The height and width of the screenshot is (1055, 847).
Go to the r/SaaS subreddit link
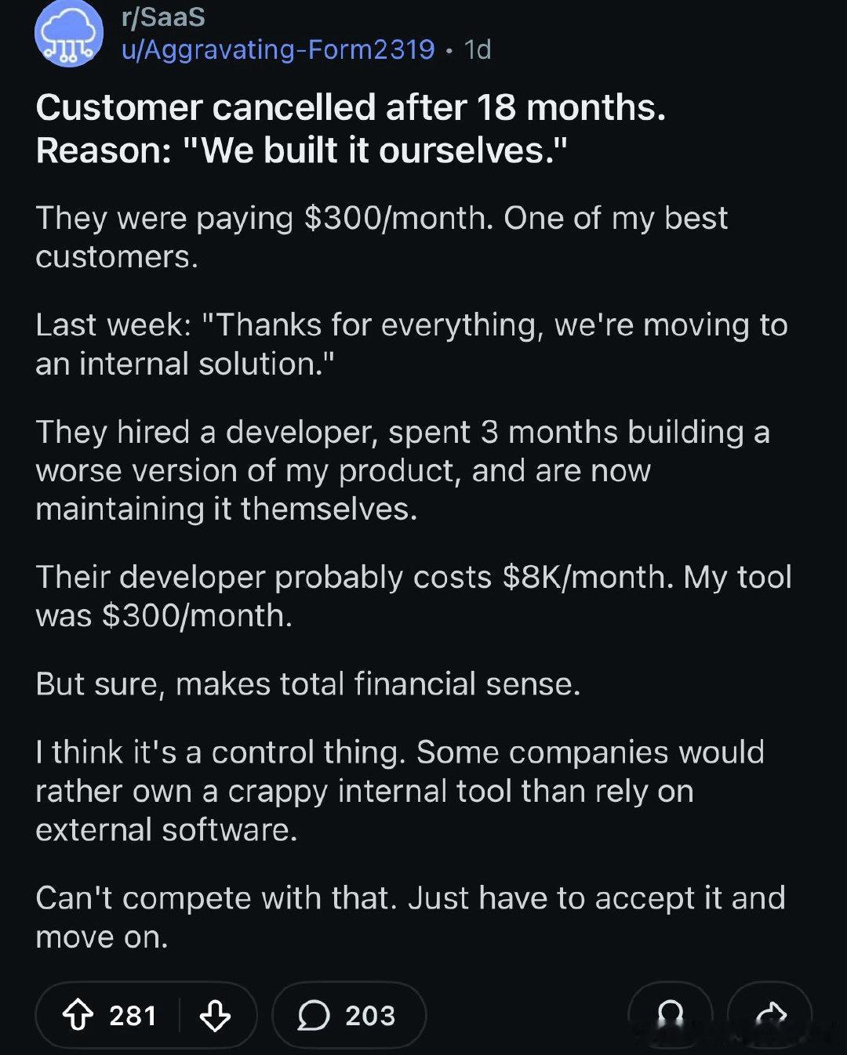click(163, 16)
